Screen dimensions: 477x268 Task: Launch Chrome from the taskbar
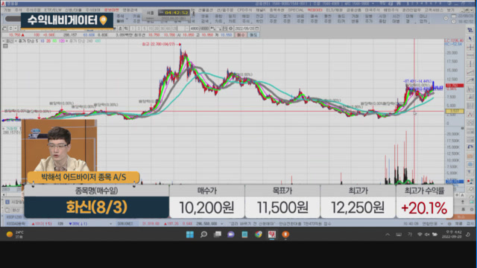pyautogui.click(x=259, y=234)
